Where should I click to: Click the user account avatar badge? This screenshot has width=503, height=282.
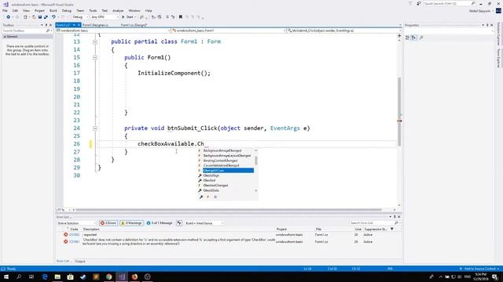coord(498,11)
